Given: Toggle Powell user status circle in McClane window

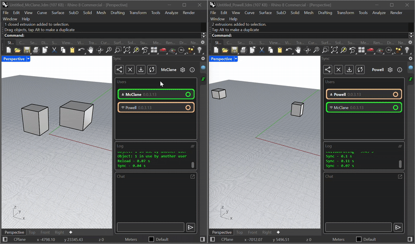Looking at the screenshot, I should [188, 108].
